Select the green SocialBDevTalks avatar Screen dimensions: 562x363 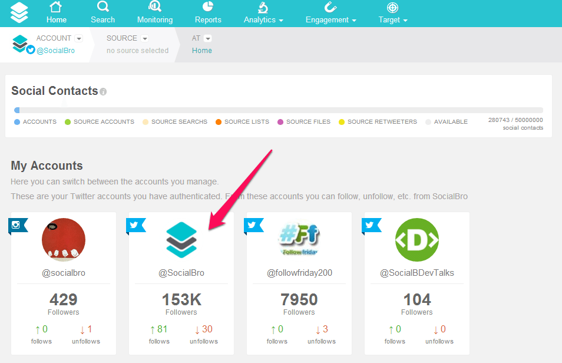coord(417,240)
